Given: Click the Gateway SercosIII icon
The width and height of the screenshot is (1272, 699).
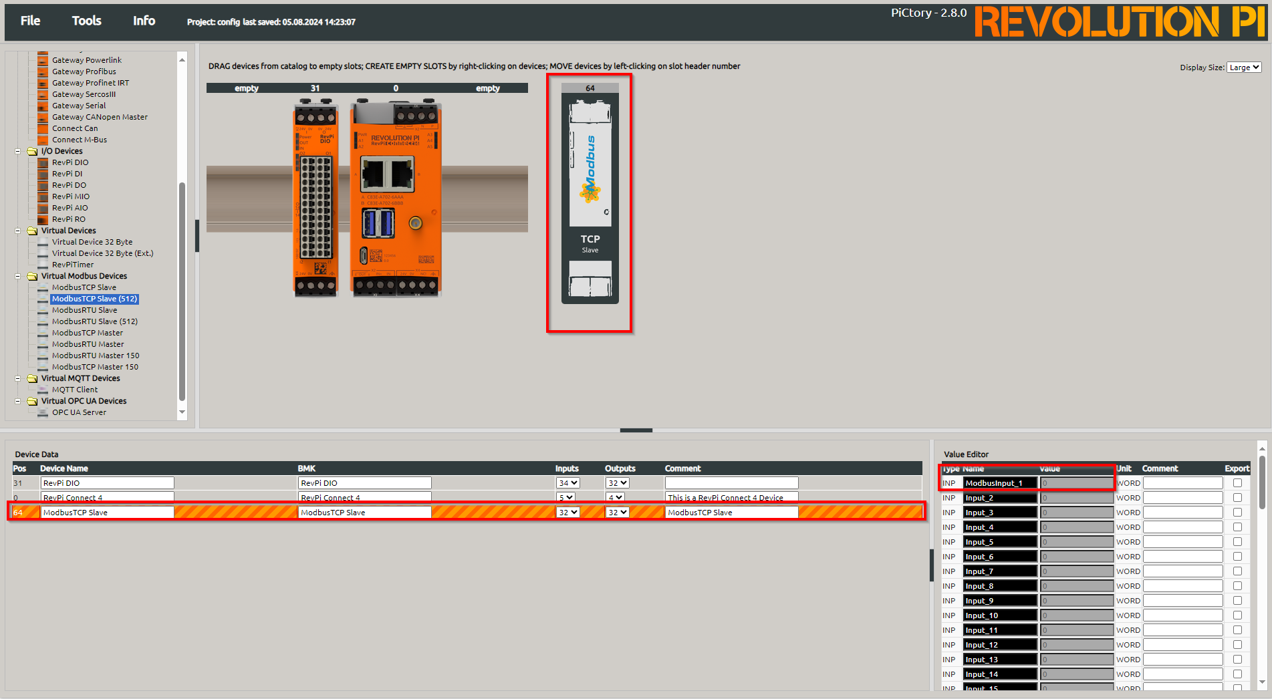Looking at the screenshot, I should [43, 94].
